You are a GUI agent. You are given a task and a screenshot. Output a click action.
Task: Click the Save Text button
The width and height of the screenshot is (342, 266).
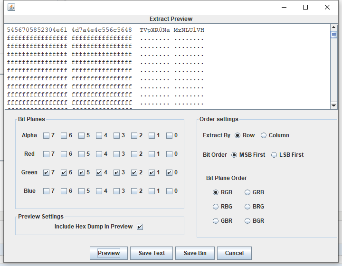tap(152, 253)
